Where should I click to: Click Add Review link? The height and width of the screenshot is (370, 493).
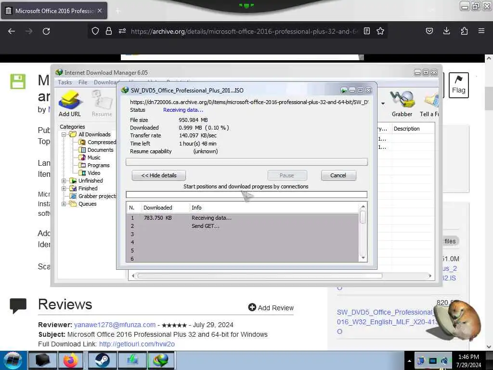271,307
